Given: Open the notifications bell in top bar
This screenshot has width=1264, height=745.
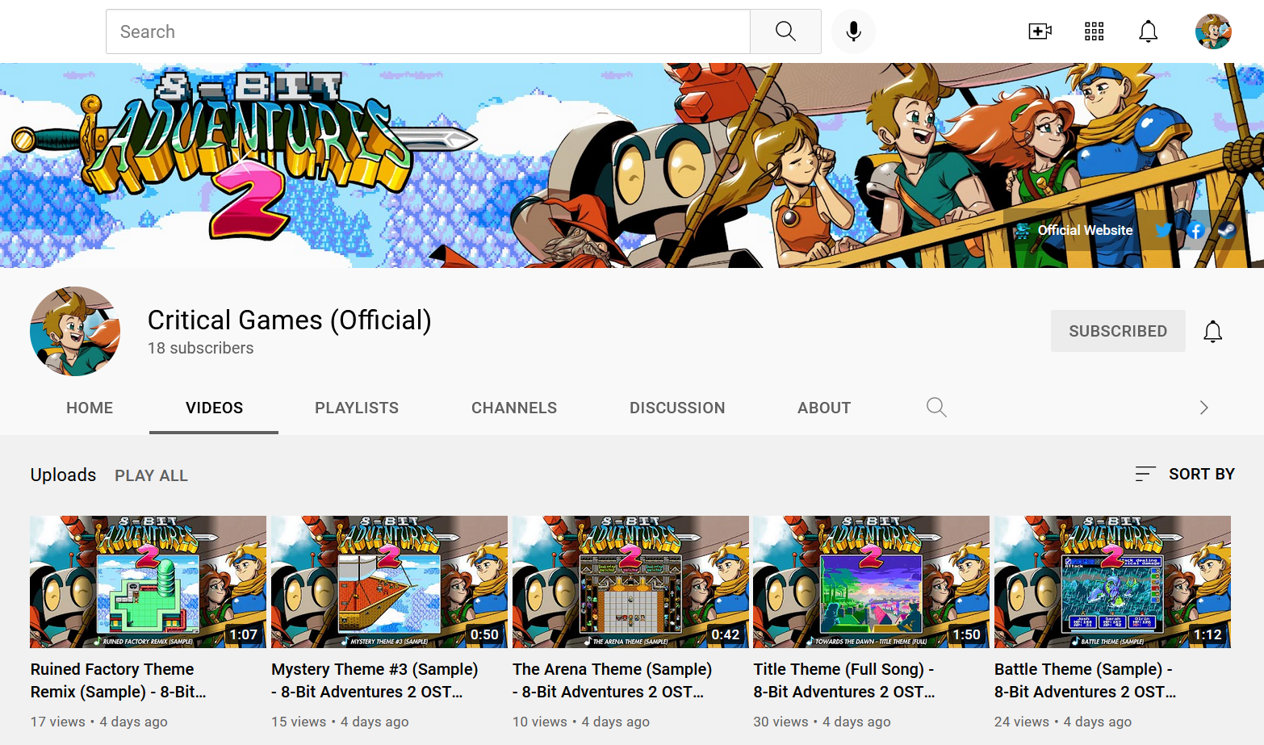Looking at the screenshot, I should pyautogui.click(x=1148, y=31).
